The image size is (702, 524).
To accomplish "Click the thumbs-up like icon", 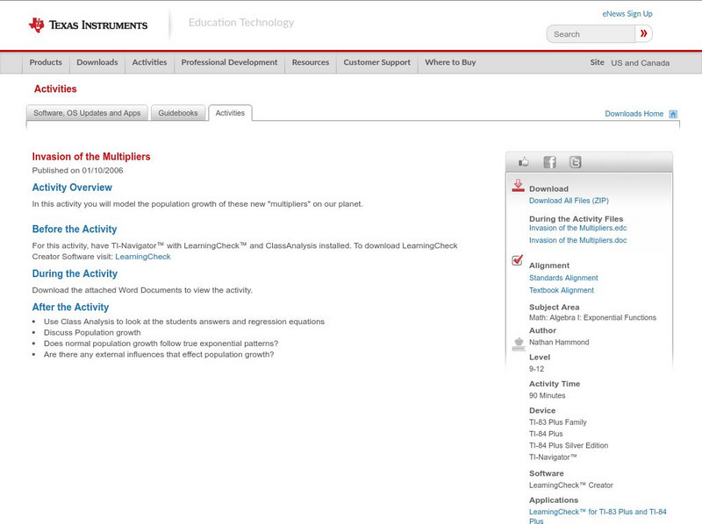I will click(x=523, y=162).
